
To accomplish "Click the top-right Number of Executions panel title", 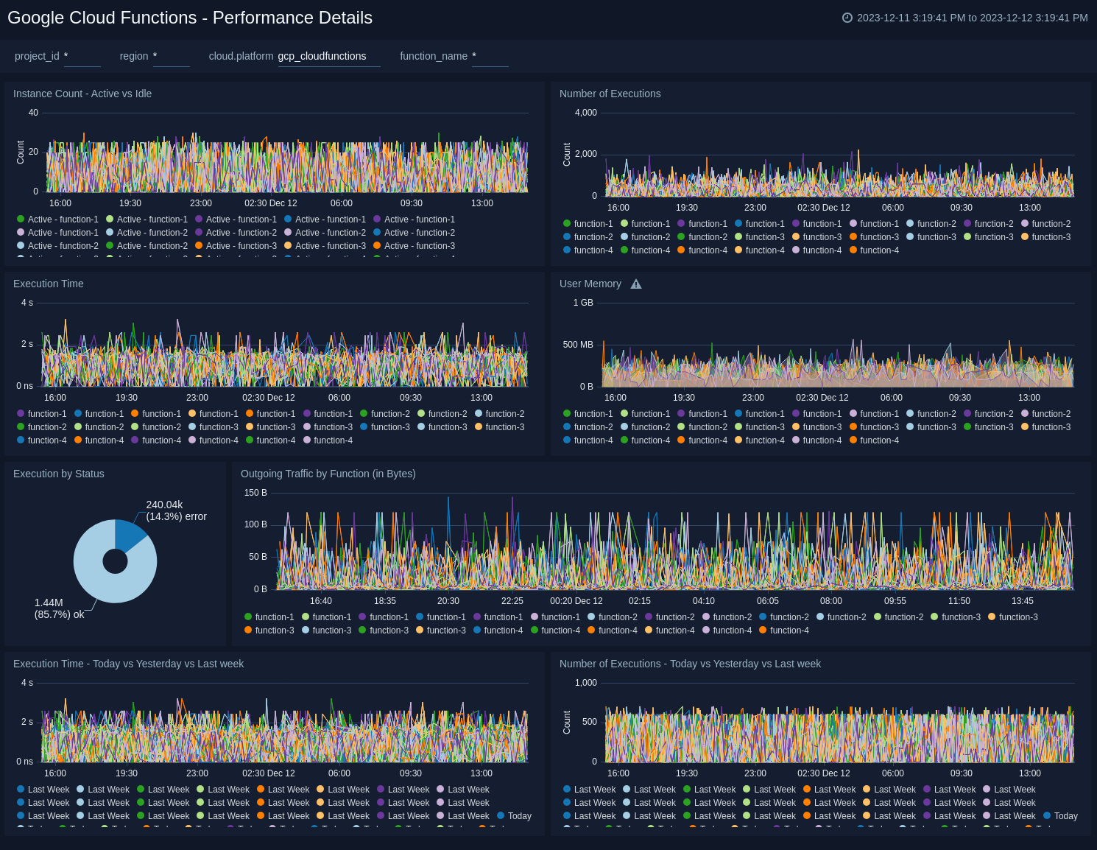I will [610, 94].
